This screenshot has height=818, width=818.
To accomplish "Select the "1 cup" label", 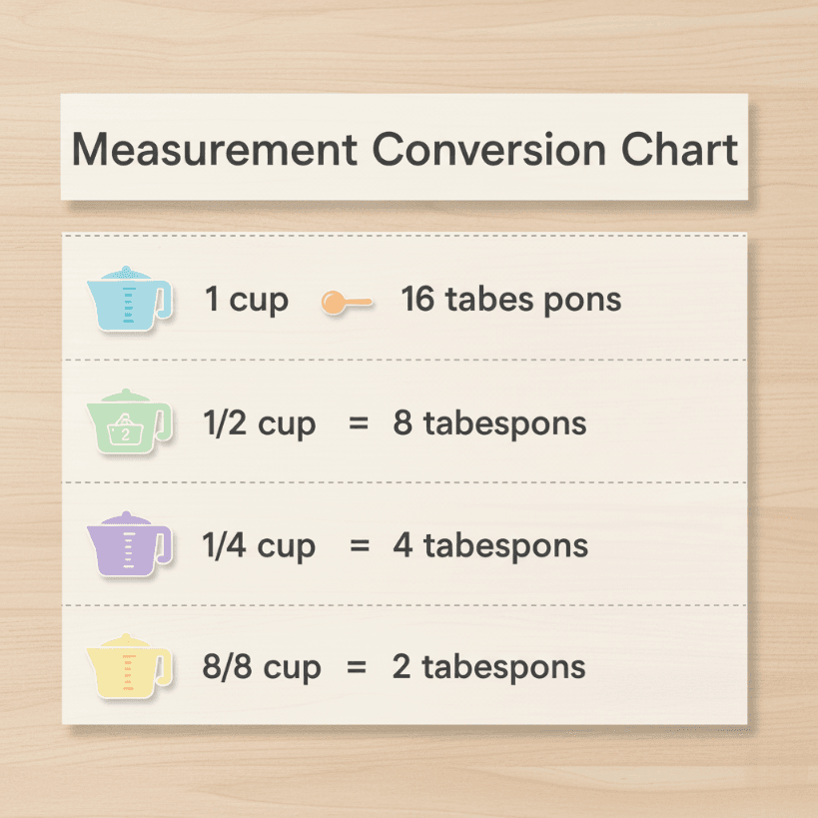I will tap(247, 299).
